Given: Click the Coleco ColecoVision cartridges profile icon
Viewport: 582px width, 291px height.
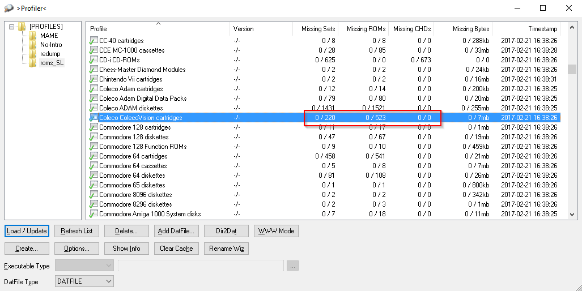Looking at the screenshot, I should click(94, 118).
